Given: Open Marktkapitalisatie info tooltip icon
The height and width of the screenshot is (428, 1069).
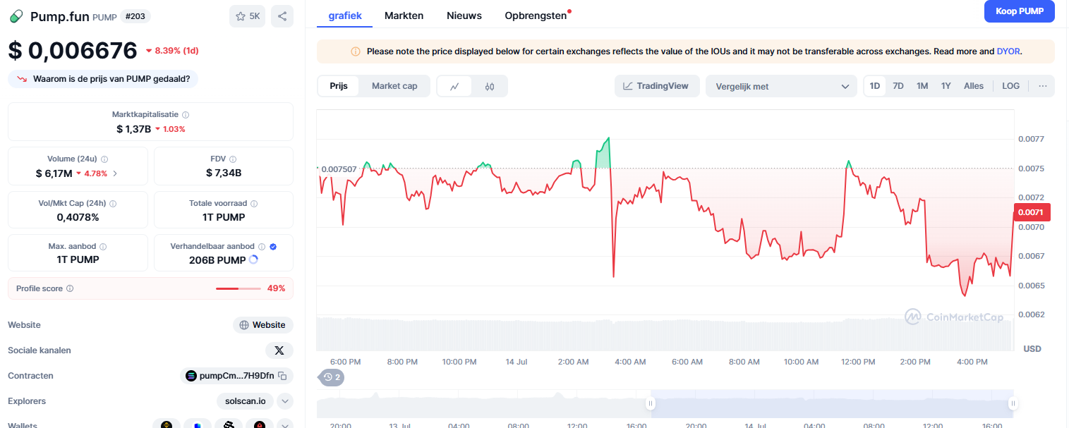Looking at the screenshot, I should (186, 114).
